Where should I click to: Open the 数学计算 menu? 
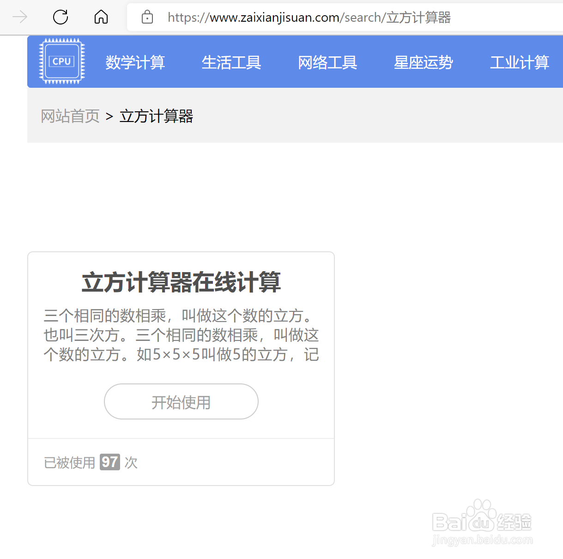135,62
